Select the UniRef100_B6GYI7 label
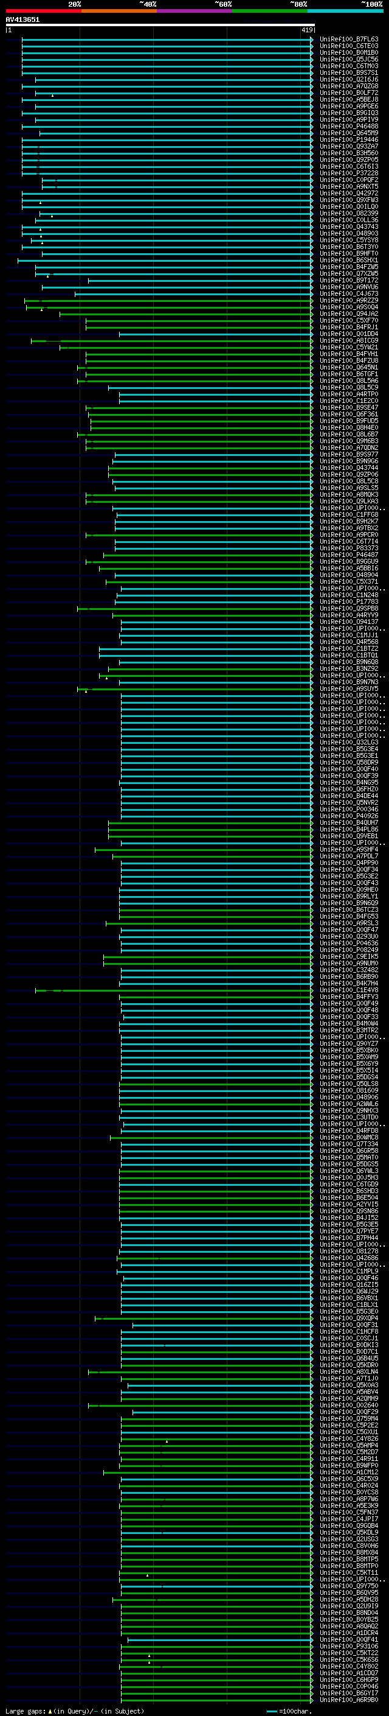 tap(349, 1693)
